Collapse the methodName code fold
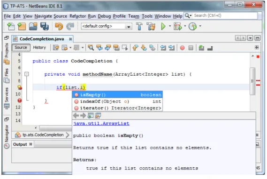This screenshot has height=179, width=267. pos(27,74)
